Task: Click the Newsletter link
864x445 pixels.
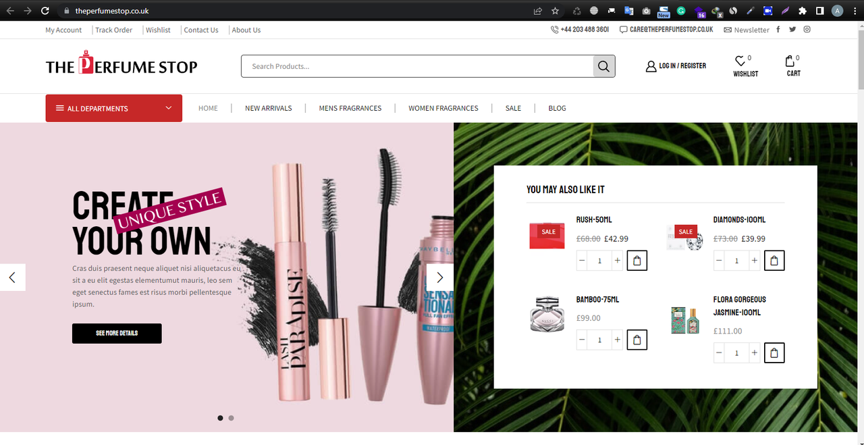Action: [747, 30]
